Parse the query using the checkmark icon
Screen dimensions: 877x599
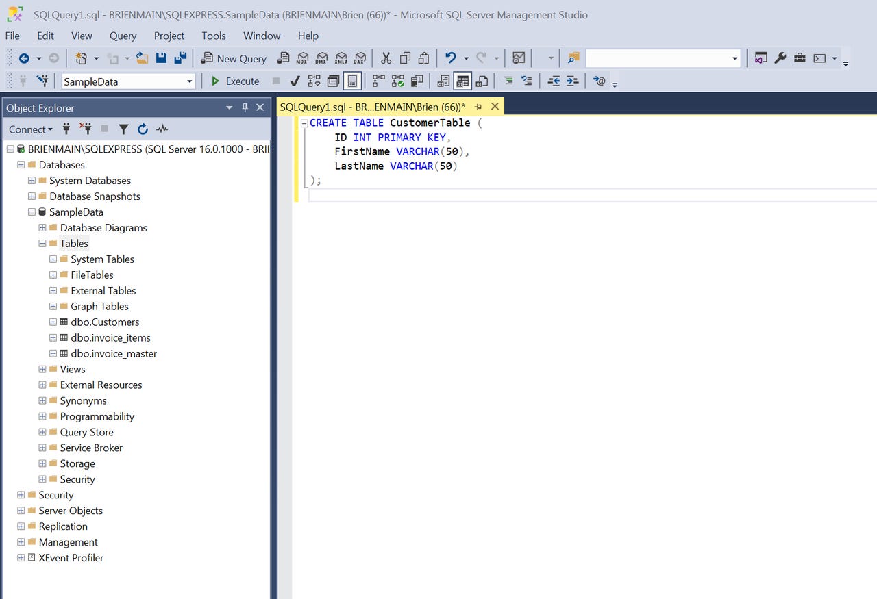[295, 80]
